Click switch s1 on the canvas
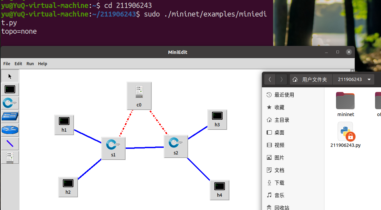Image resolution: width=381 pixels, height=210 pixels. (113, 148)
